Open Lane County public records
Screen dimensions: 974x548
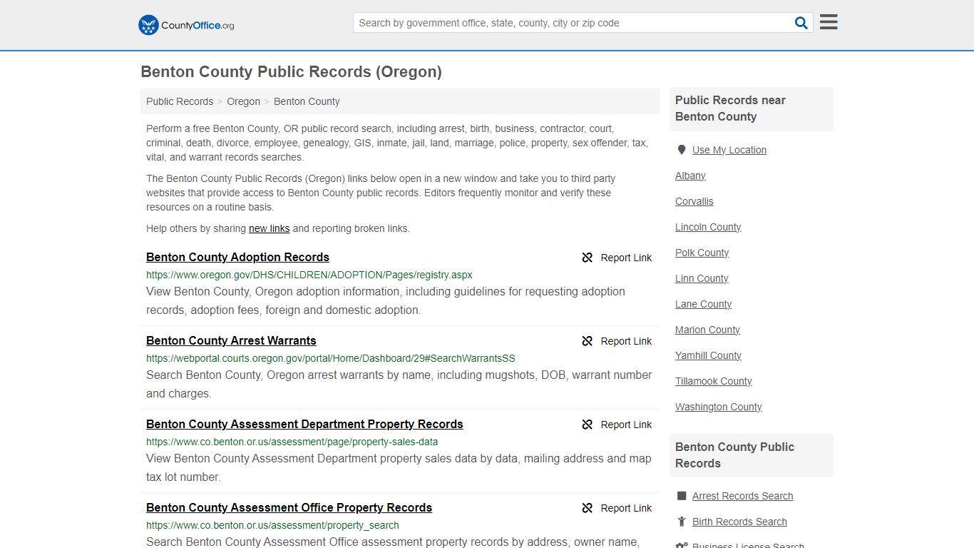point(703,304)
